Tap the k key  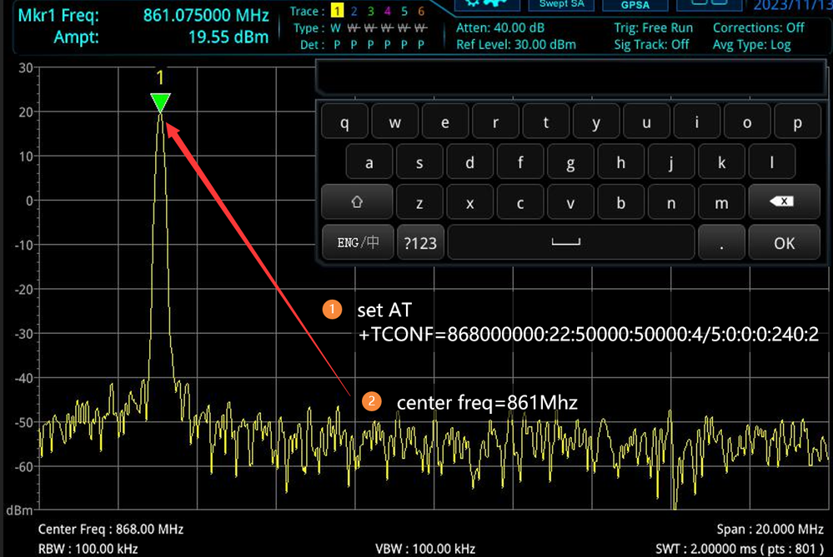click(721, 162)
